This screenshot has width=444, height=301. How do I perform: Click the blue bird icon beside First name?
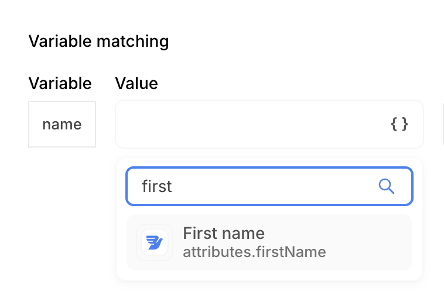155,242
